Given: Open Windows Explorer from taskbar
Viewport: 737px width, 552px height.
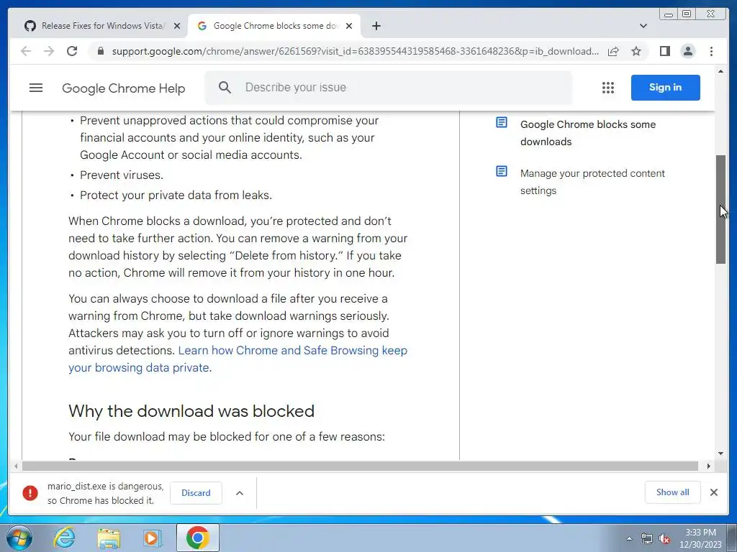Looking at the screenshot, I should click(x=109, y=538).
